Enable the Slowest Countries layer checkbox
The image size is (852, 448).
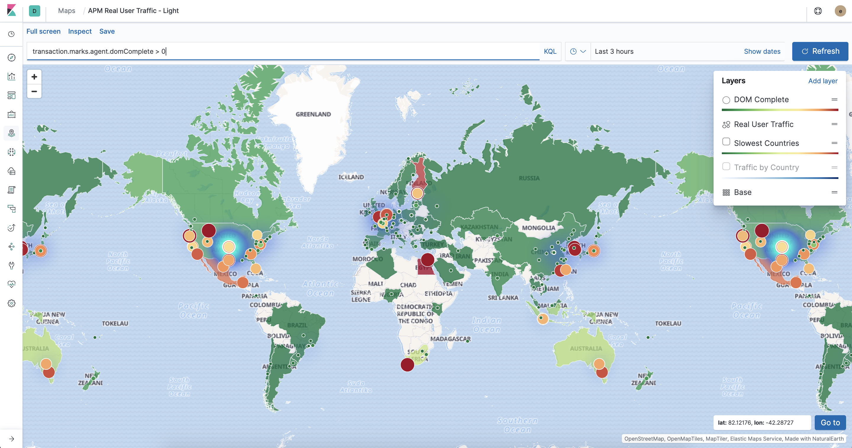(726, 141)
